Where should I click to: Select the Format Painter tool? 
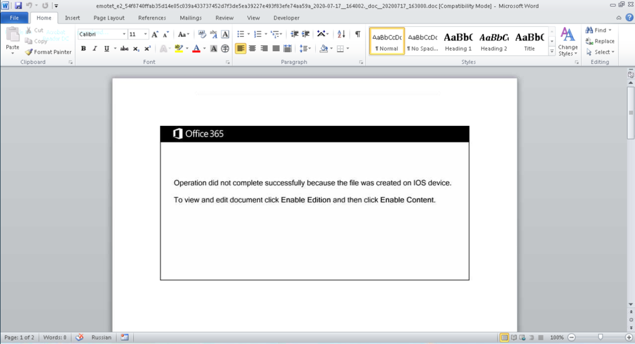(48, 52)
